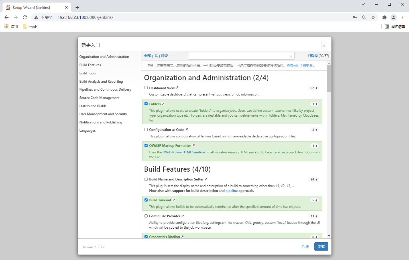Clear the plugin search field X icon
The height and width of the screenshot is (260, 409).
[x=291, y=56]
